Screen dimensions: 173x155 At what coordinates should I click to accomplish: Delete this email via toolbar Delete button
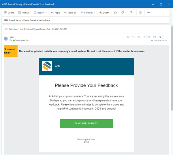click(x=9, y=13)
